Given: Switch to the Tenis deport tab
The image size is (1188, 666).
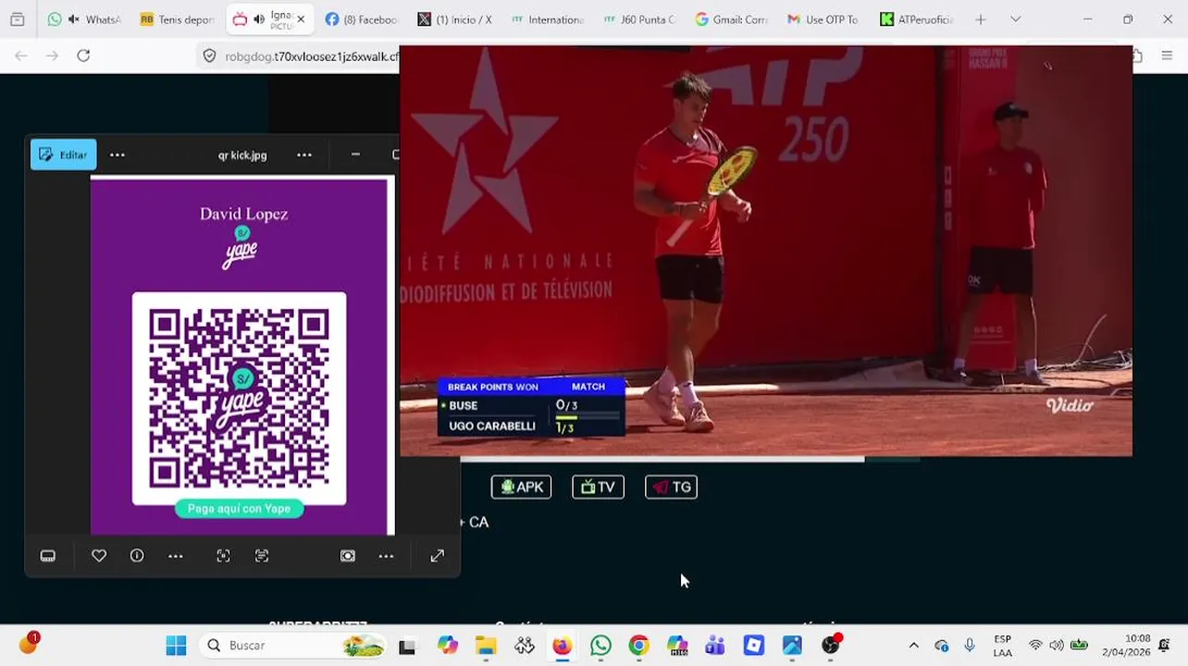Looking at the screenshot, I should pyautogui.click(x=177, y=19).
